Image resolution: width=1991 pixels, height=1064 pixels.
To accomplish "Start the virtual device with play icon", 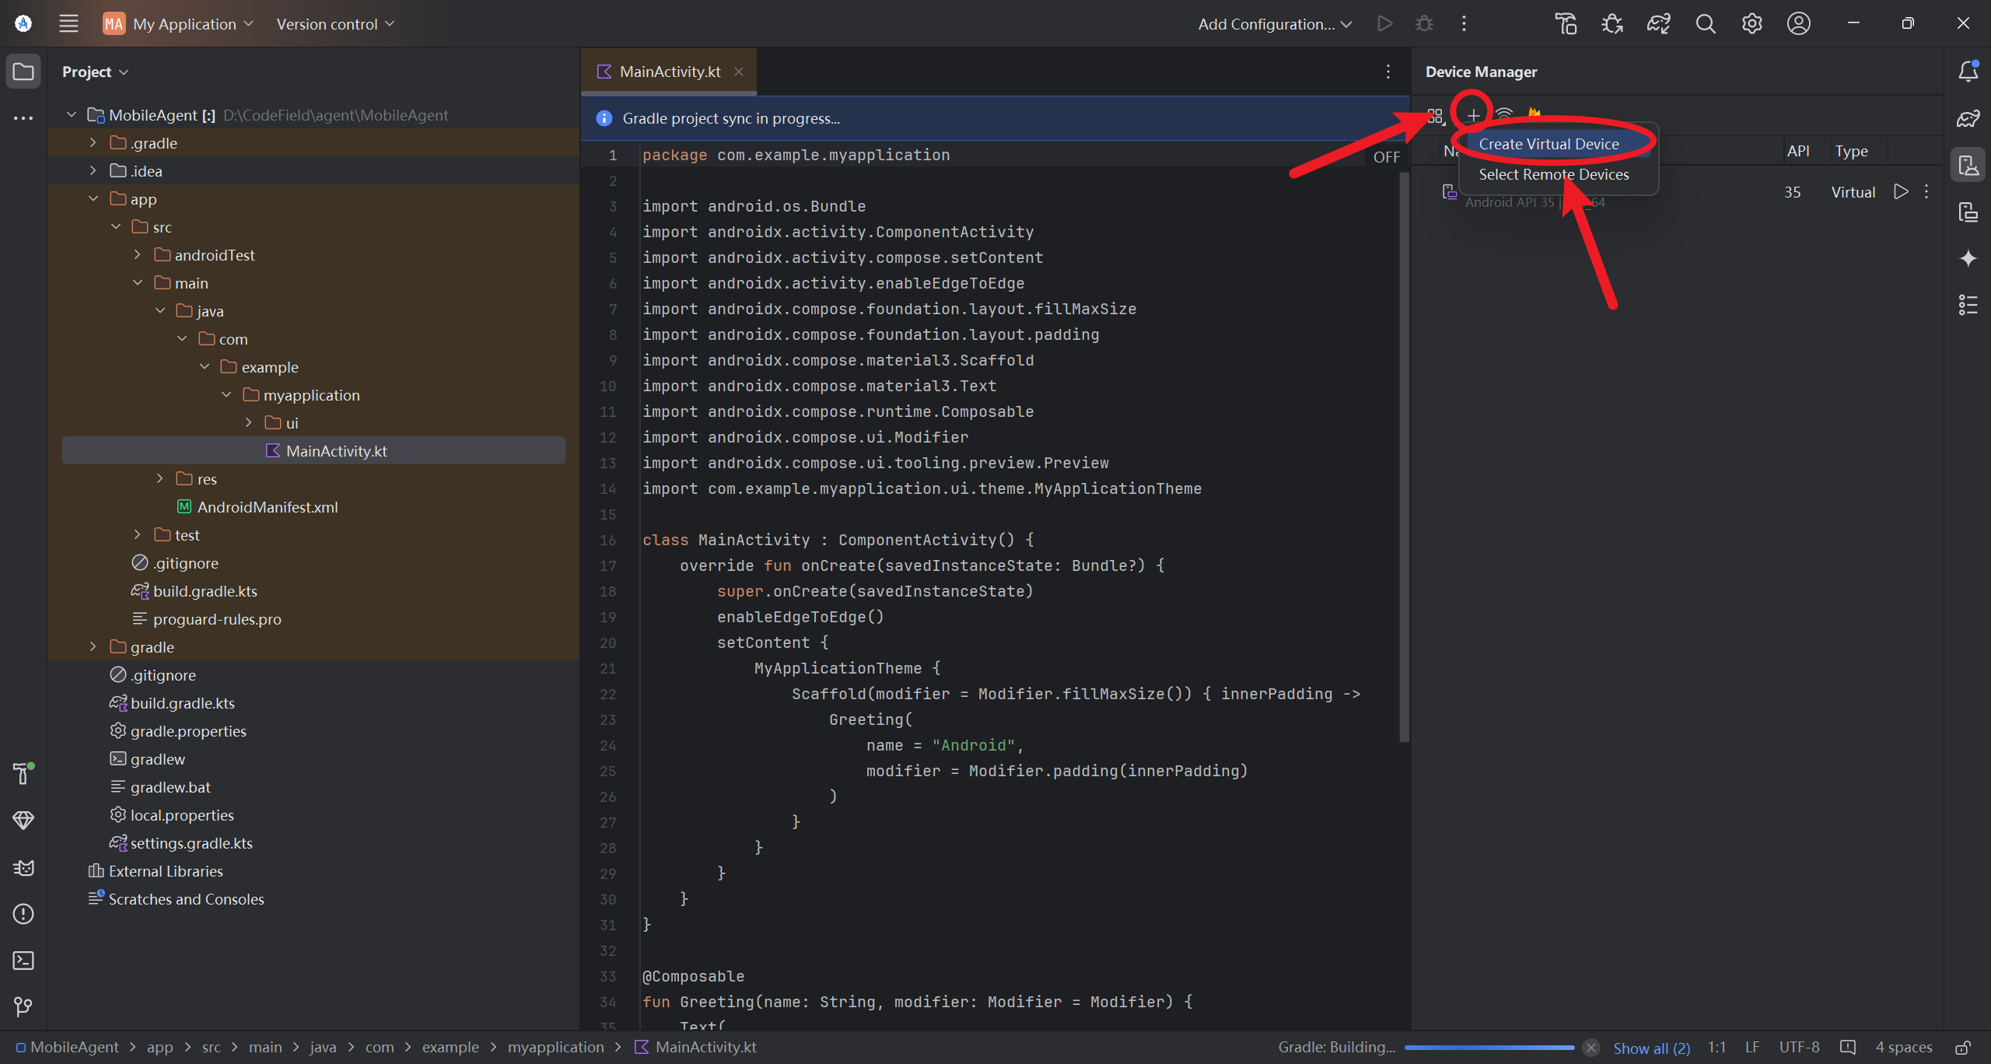I will click(x=1901, y=191).
